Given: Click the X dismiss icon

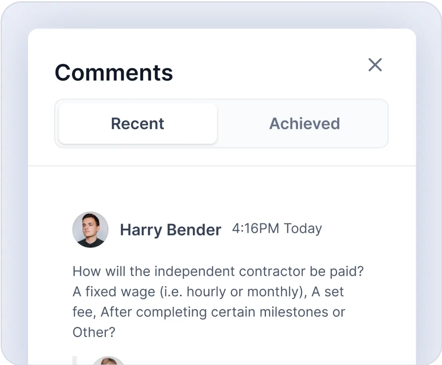Looking at the screenshot, I should click(x=375, y=65).
